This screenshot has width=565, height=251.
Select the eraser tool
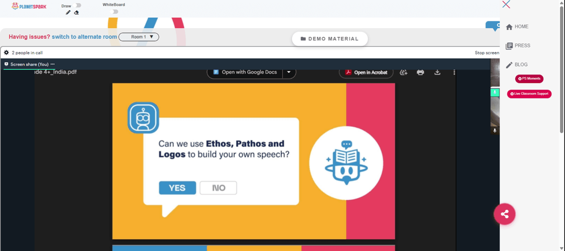(76, 12)
